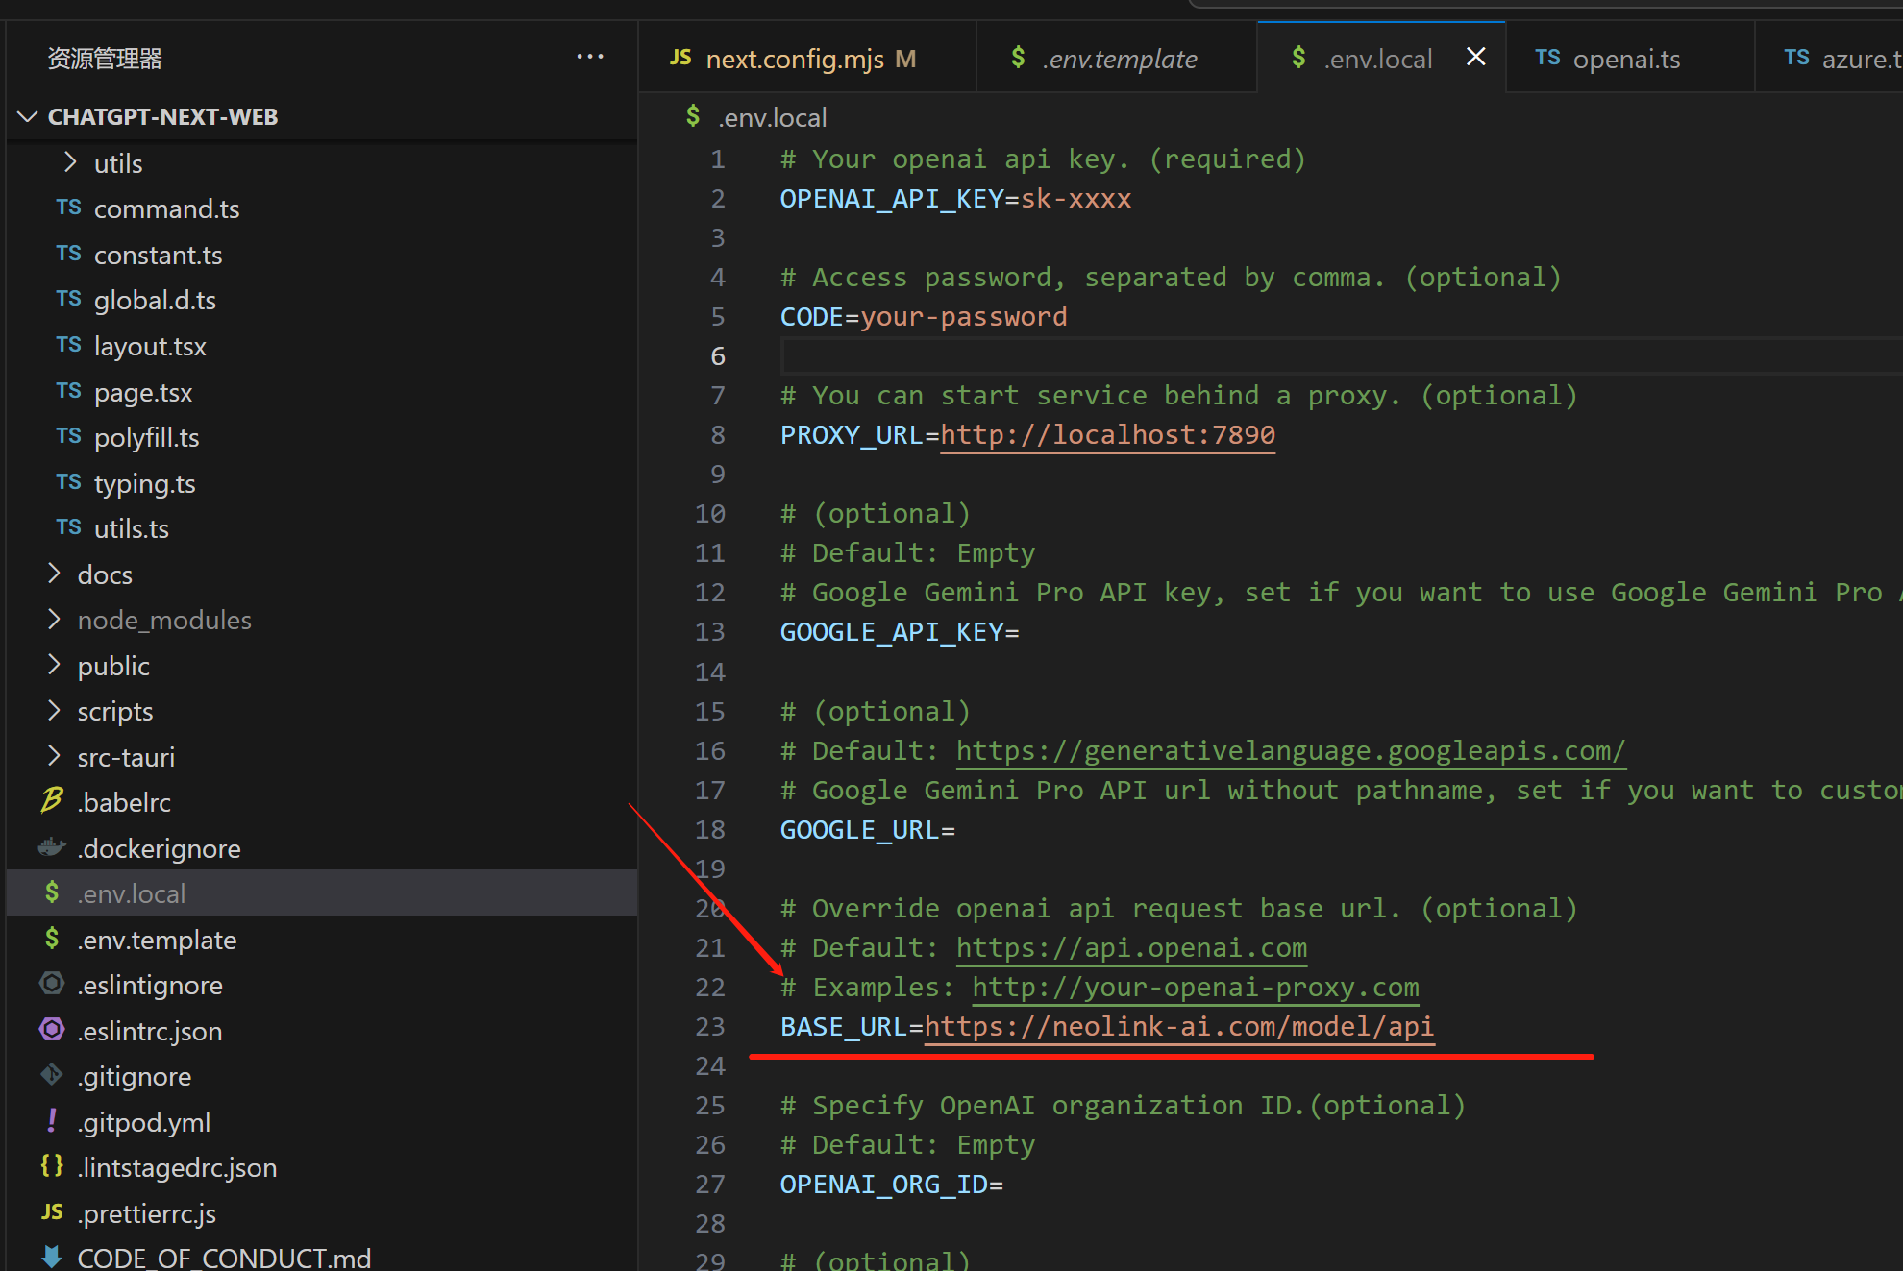1903x1271 pixels.
Task: Switch to the azure.ts tab
Action: pyautogui.click(x=1829, y=58)
